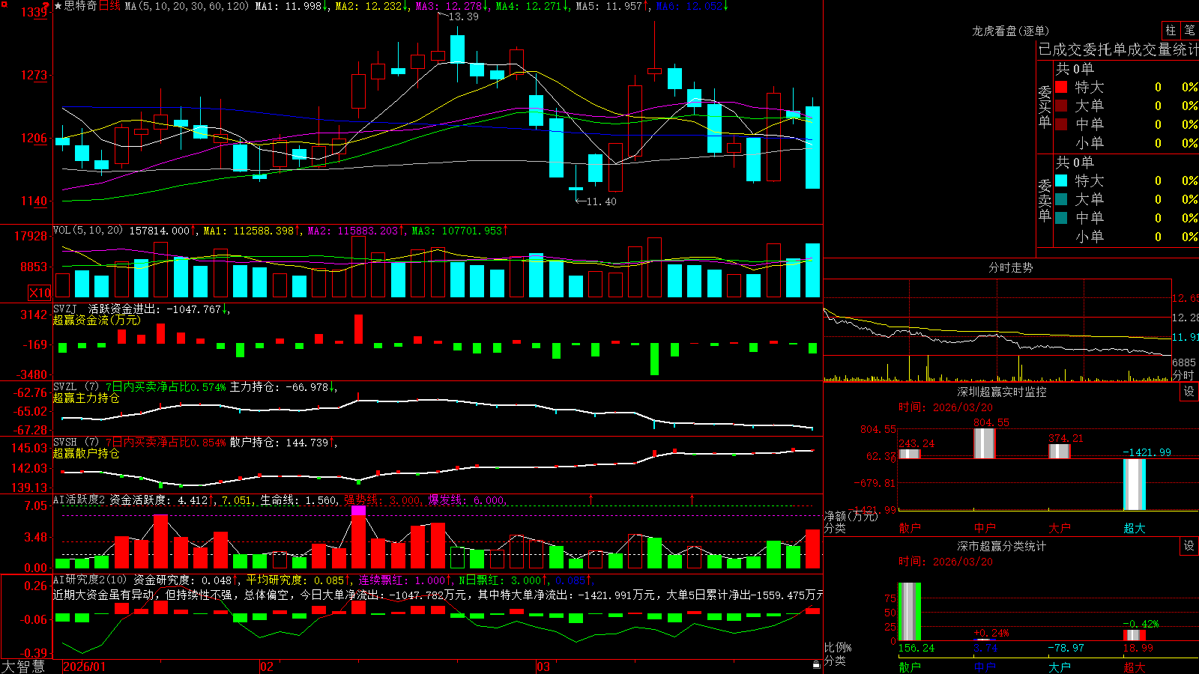Click the 分时走势 panel title
Viewport: 1199px width, 674px height.
point(1010,267)
